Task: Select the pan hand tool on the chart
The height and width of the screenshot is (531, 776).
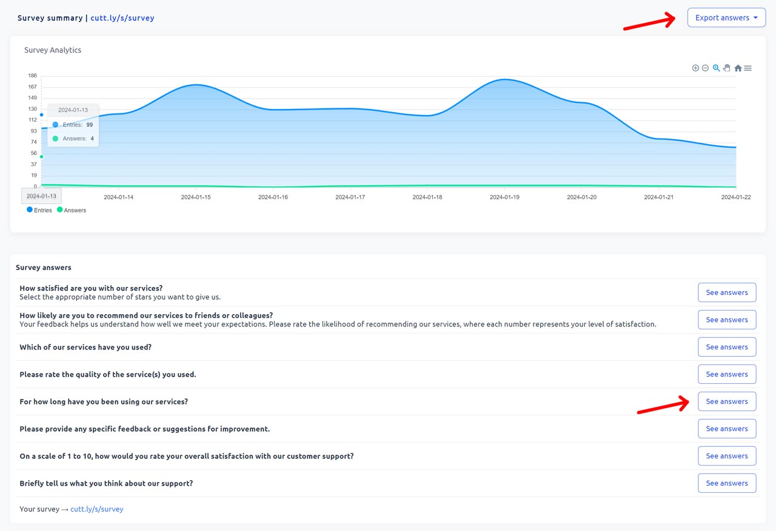Action: pos(726,68)
